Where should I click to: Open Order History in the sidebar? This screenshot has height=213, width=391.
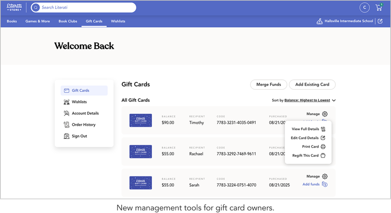[84, 125]
